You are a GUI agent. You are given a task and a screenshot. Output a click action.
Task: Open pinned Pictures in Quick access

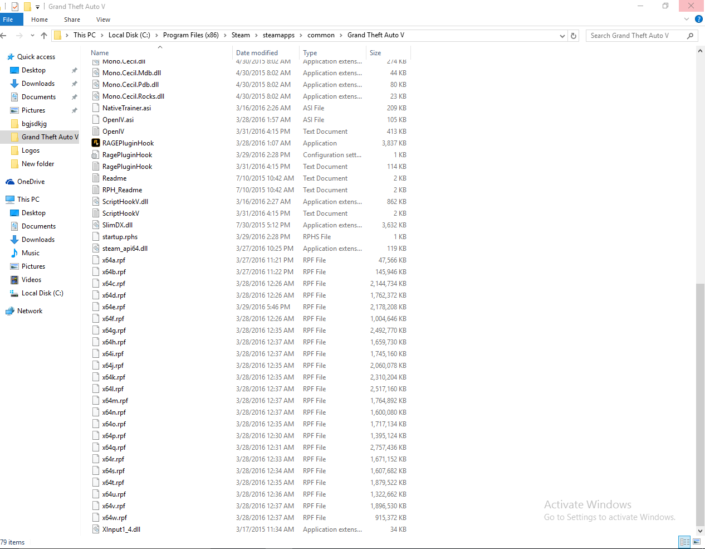(x=33, y=110)
